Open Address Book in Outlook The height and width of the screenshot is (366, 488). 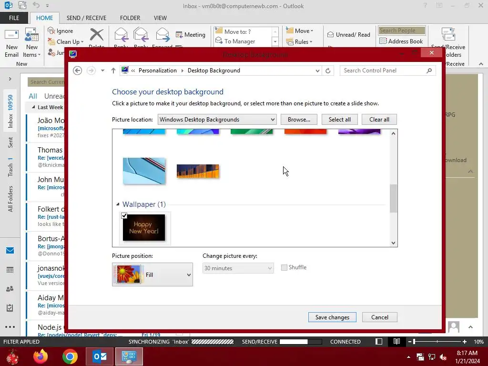pyautogui.click(x=401, y=41)
